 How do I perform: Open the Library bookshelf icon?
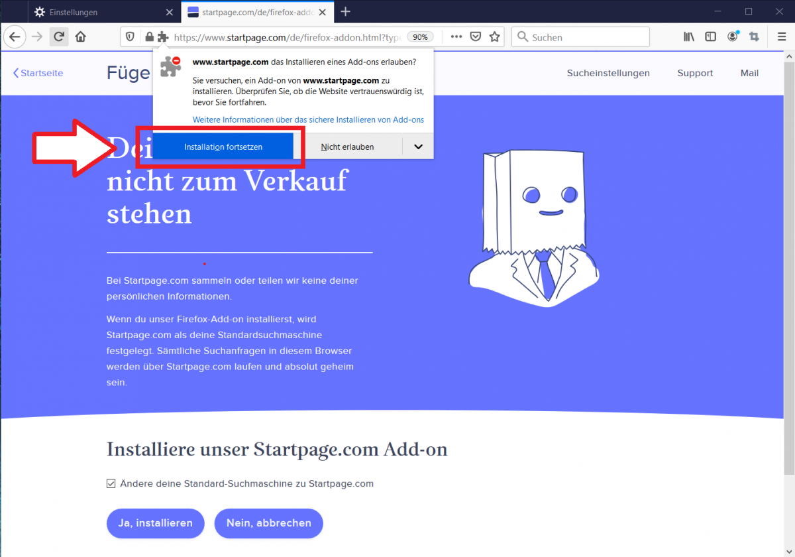(x=689, y=37)
